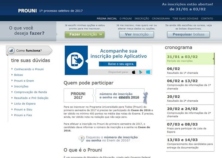
Task: Click the question mark help icon
Action: 81,139
